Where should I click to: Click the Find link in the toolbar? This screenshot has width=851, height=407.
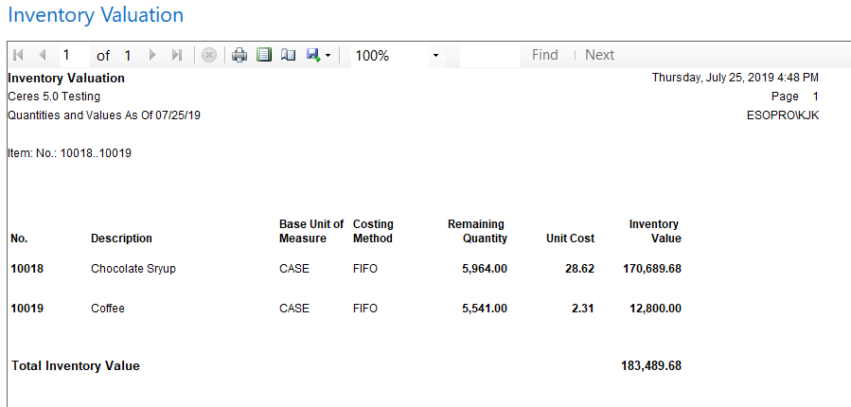tap(545, 55)
